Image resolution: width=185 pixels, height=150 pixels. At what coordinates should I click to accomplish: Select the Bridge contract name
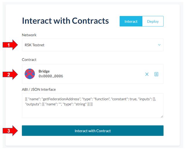[44, 71]
